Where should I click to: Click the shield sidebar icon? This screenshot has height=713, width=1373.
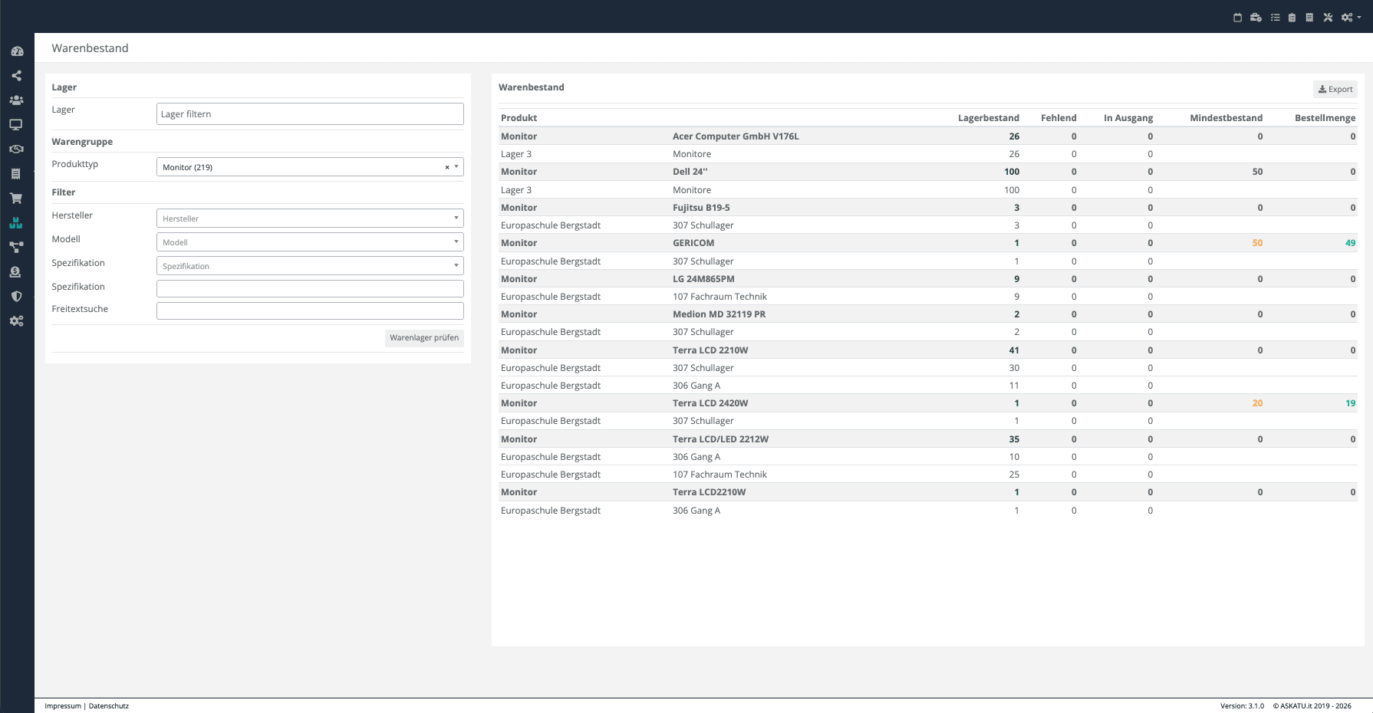[x=17, y=297]
